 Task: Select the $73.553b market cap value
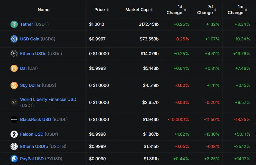click(149, 39)
